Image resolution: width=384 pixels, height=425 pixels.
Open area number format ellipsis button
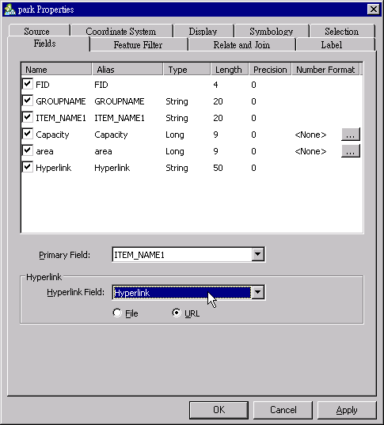tap(351, 151)
